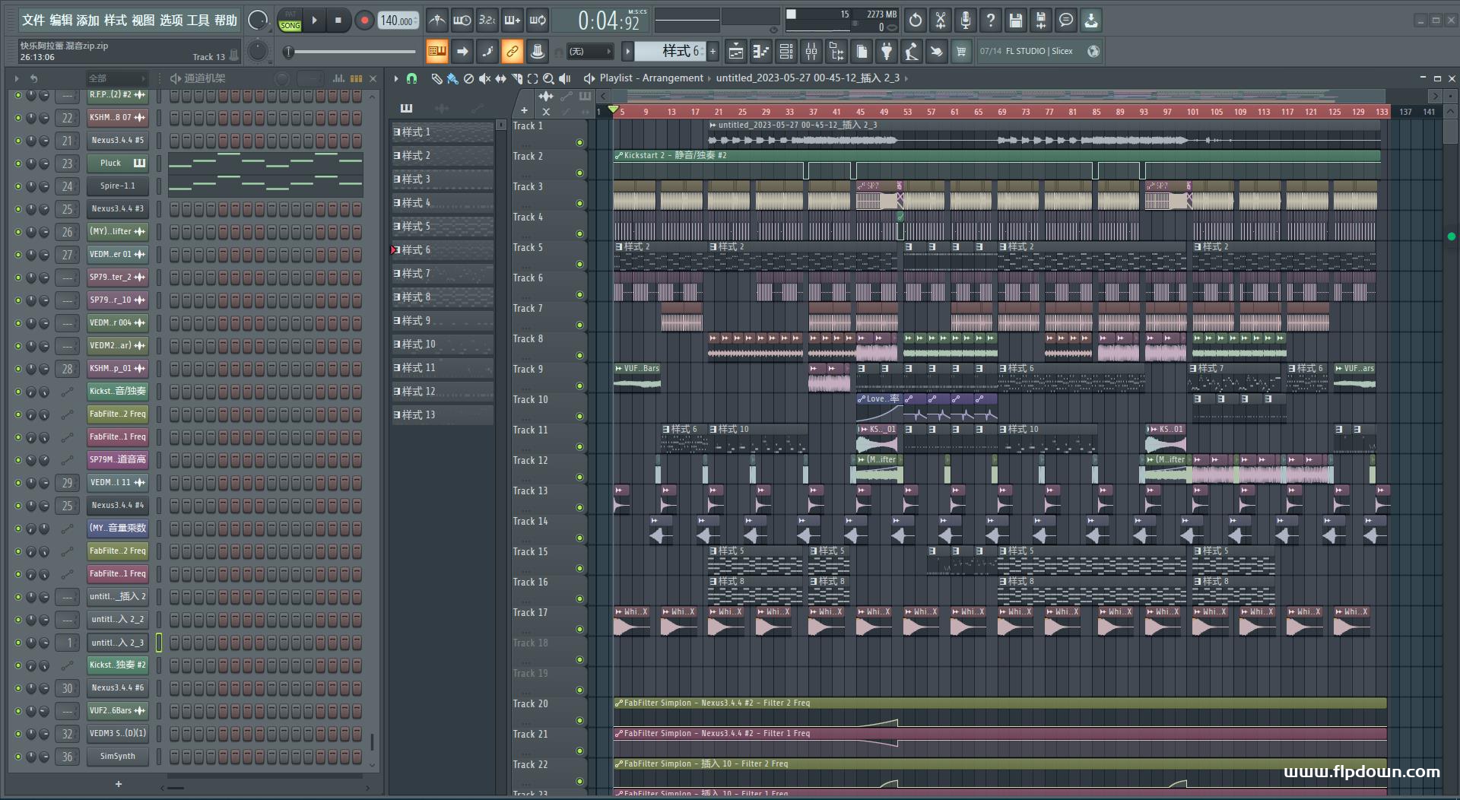Screen dimensions: 1460x800
Task: Click the Record transport button
Action: pos(364,21)
